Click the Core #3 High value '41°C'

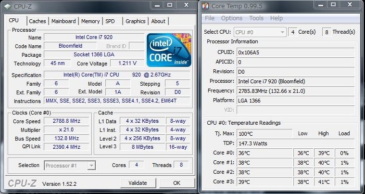tap(324, 182)
